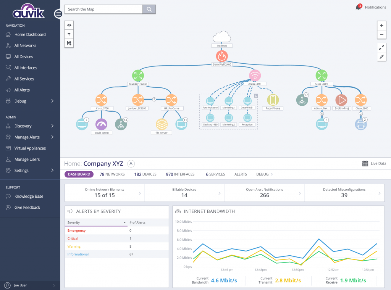The height and width of the screenshot is (290, 391).
Task: Select the Aruba_210 wireless access point node
Action: [x=255, y=76]
